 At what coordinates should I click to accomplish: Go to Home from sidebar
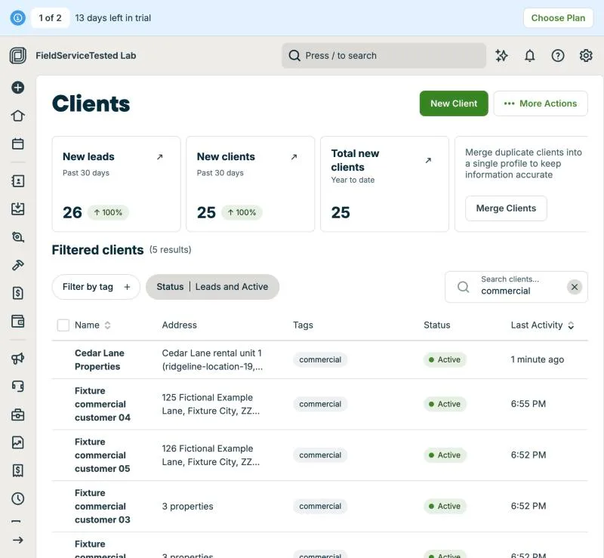point(17,116)
